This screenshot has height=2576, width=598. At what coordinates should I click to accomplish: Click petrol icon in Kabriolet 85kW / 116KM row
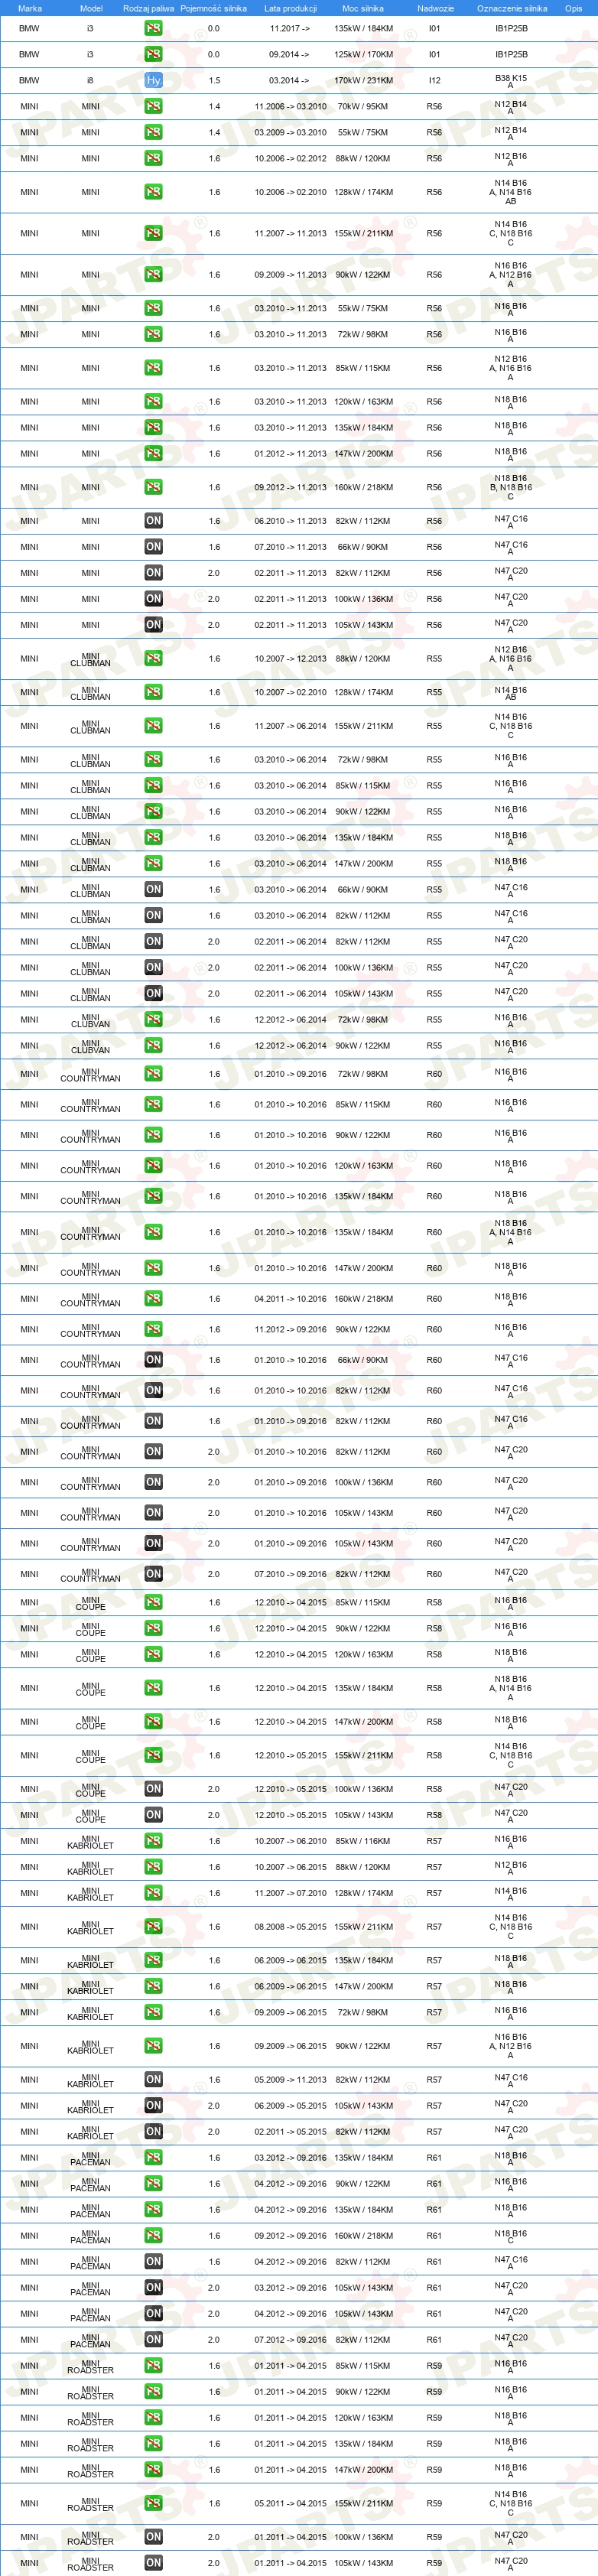point(153,1841)
